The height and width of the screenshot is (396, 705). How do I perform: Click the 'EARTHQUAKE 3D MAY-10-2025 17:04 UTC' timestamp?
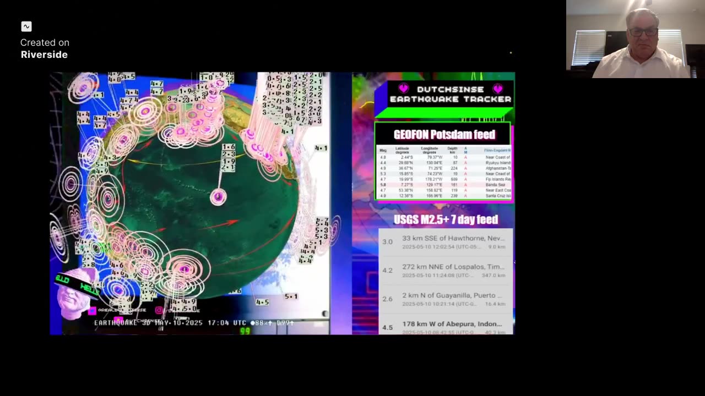pos(170,323)
